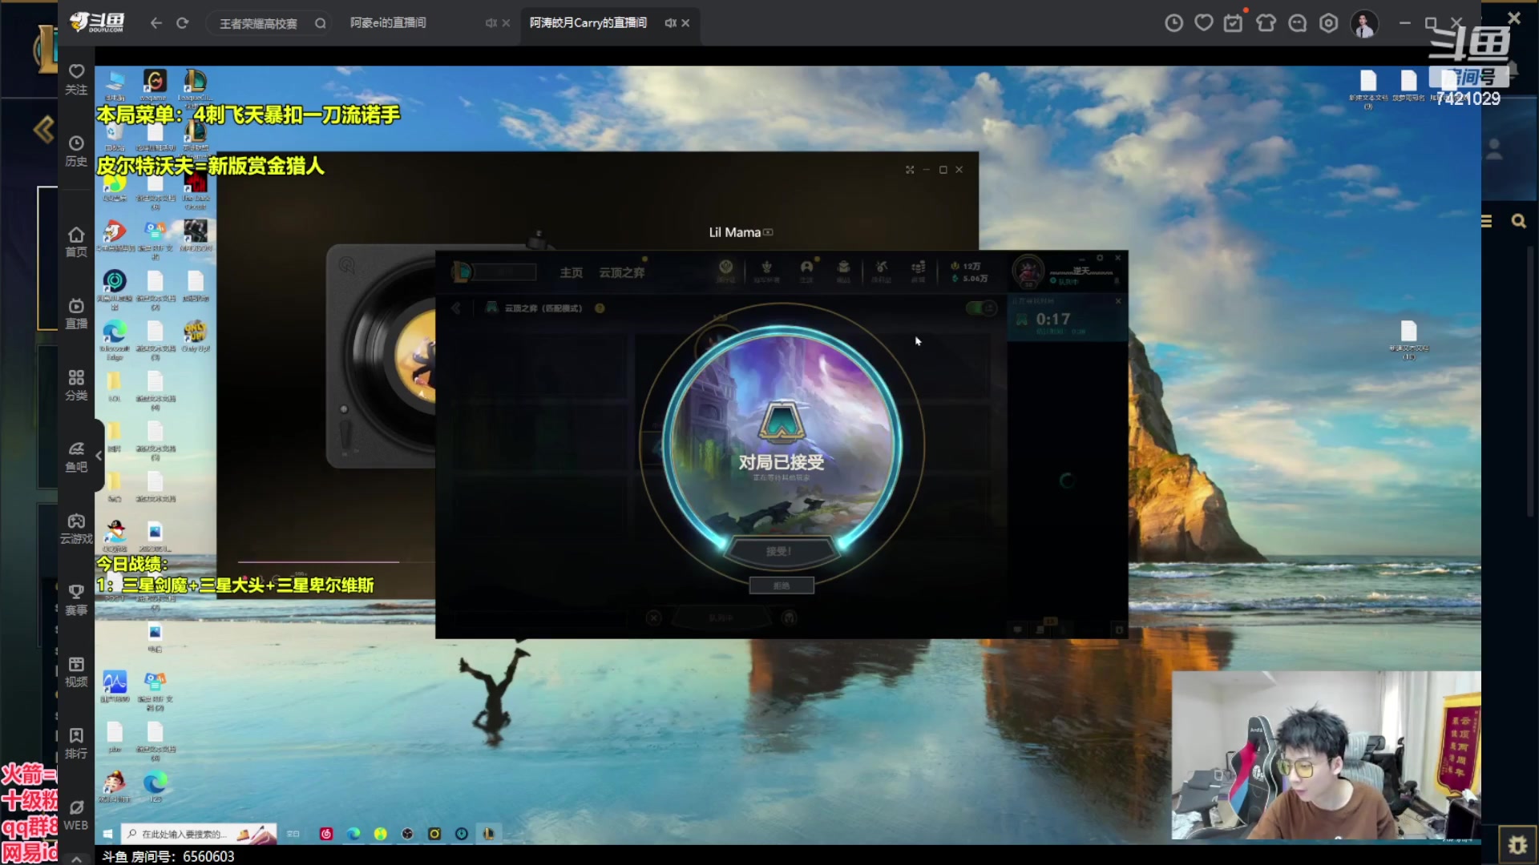Viewport: 1539px width, 865px height.
Task: Click League icon on streamed taskbar
Action: pyautogui.click(x=488, y=834)
